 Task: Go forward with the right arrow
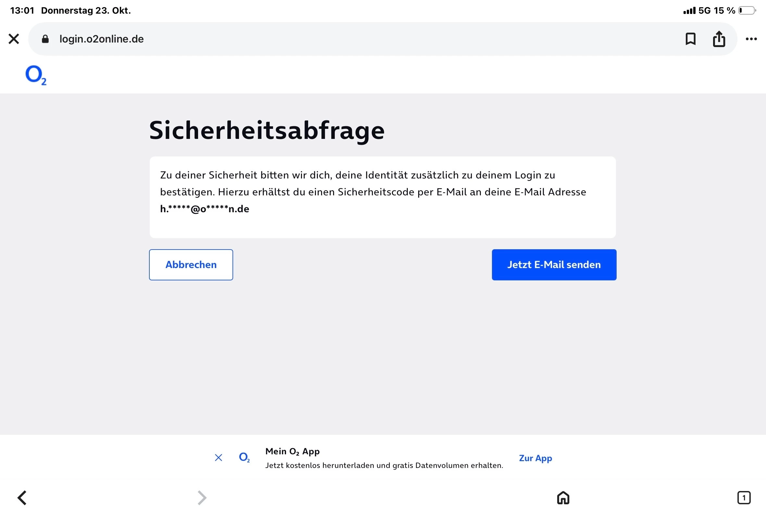(202, 497)
